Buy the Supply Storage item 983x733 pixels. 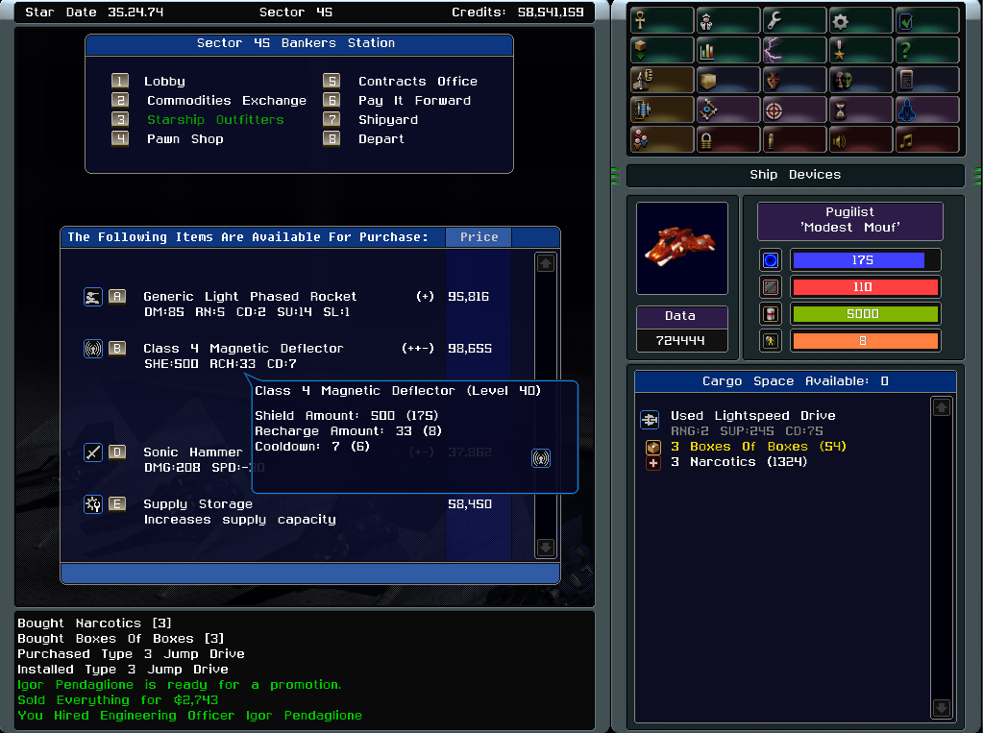tap(197, 504)
